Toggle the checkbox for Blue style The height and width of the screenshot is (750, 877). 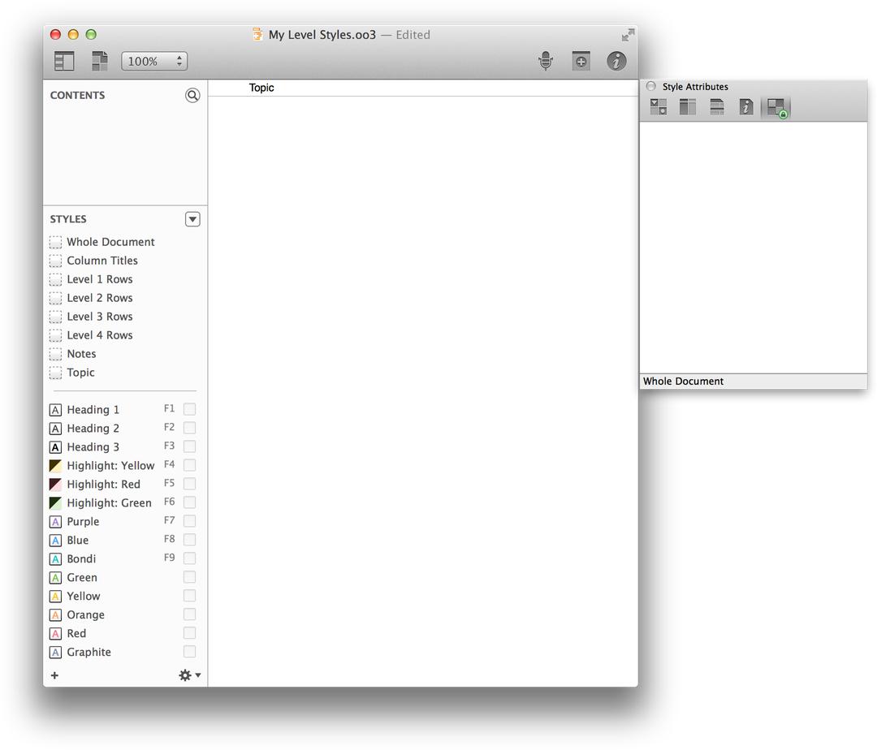click(189, 540)
